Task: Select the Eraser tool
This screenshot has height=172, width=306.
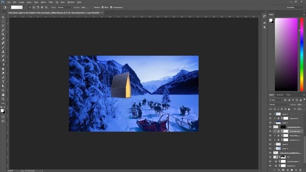Action: (x=3, y=60)
